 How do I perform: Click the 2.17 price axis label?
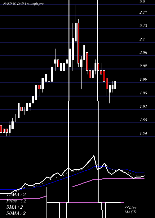(143, 12)
